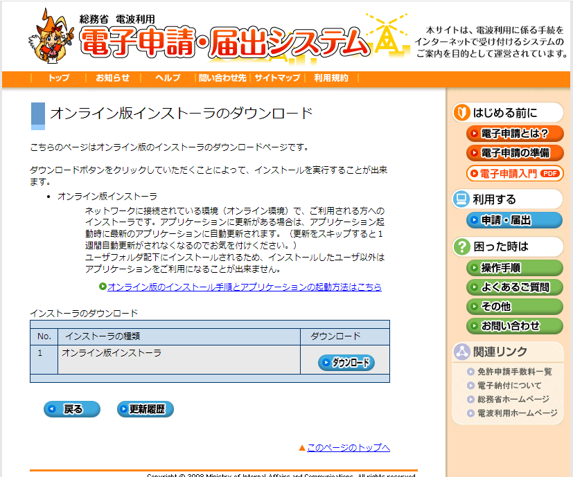The width and height of the screenshot is (573, 477).
Task: Click the 電子申請・届出システム title banner
Action: click(224, 43)
